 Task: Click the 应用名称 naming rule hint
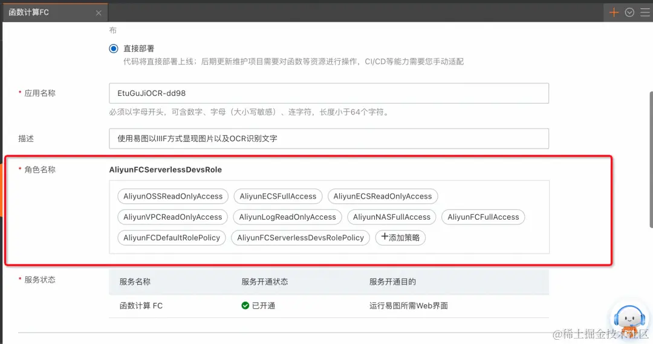pos(250,112)
